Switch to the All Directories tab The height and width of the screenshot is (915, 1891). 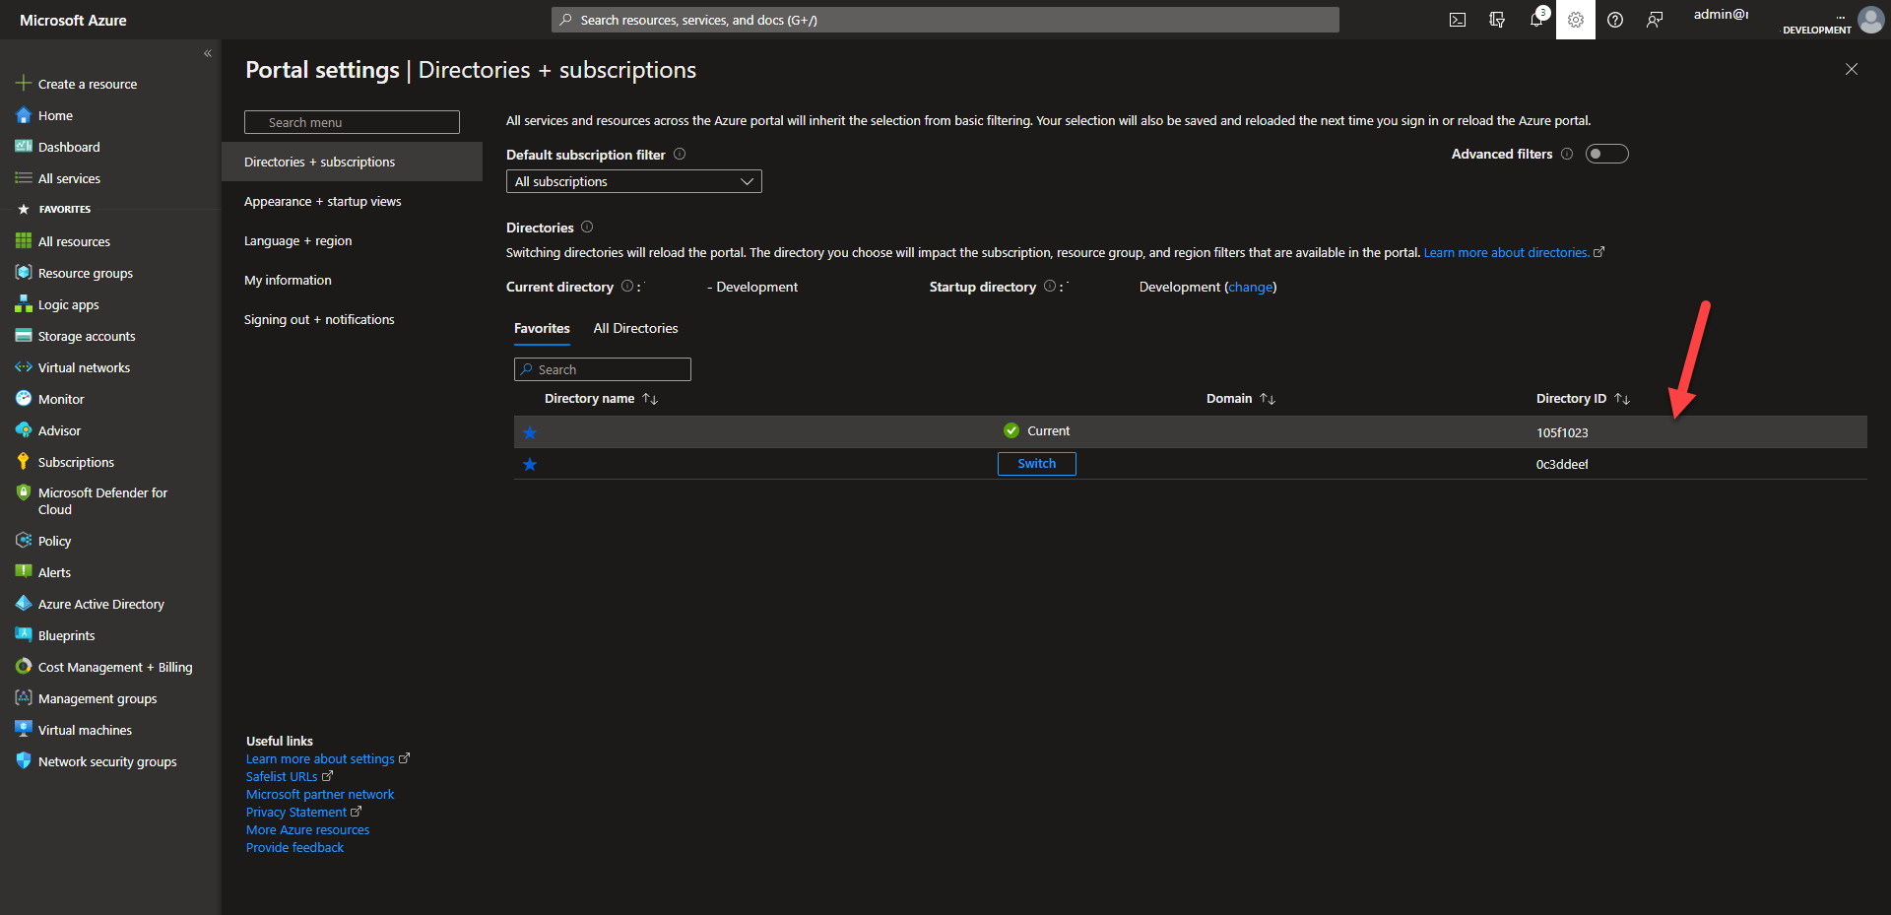pos(635,328)
